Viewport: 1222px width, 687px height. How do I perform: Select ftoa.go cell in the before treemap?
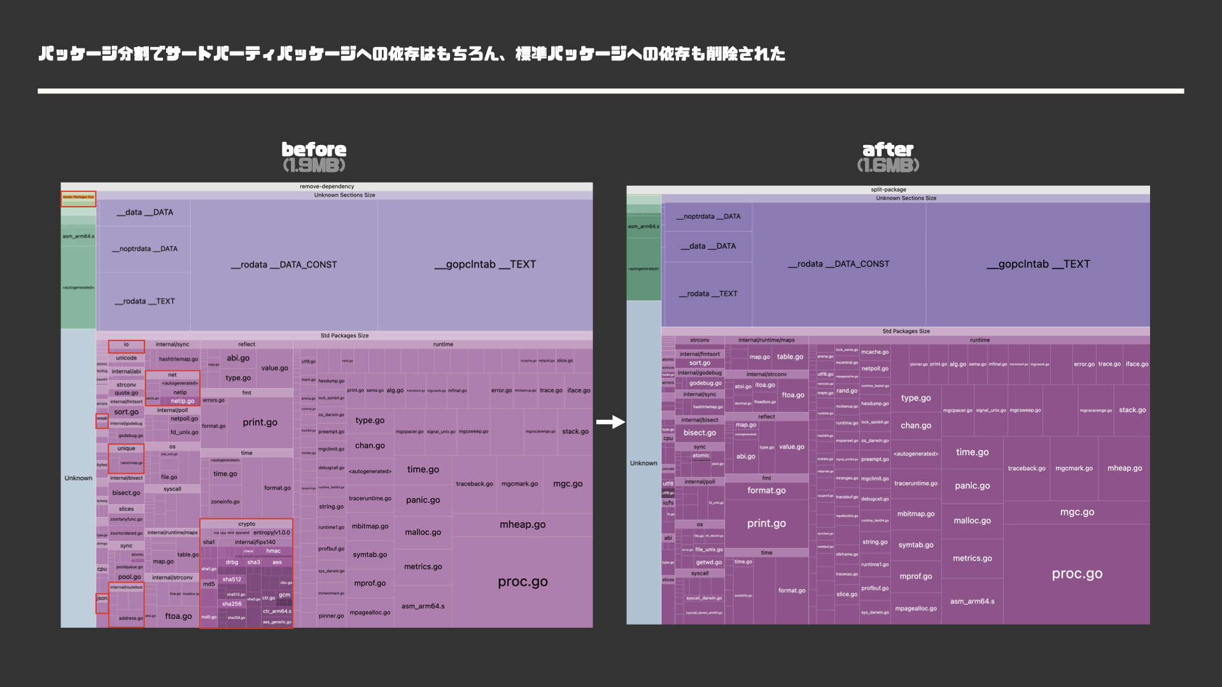point(178,616)
